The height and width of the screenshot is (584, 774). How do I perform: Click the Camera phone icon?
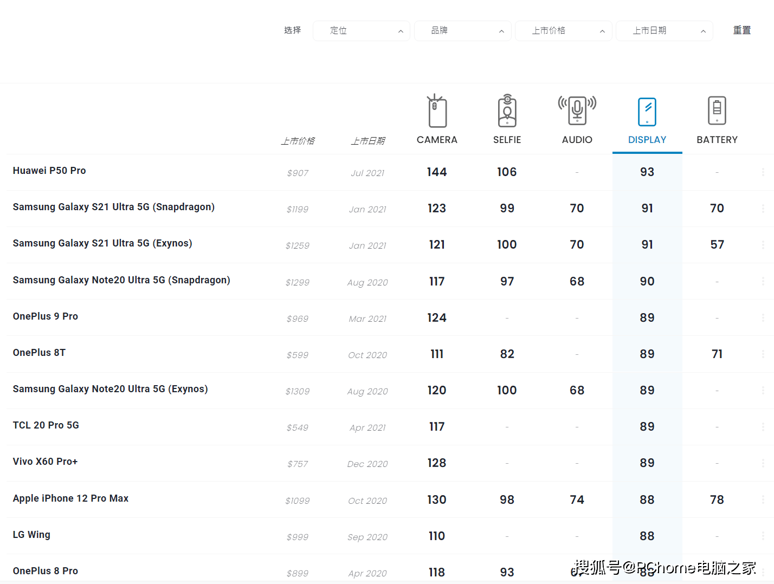[x=437, y=111]
